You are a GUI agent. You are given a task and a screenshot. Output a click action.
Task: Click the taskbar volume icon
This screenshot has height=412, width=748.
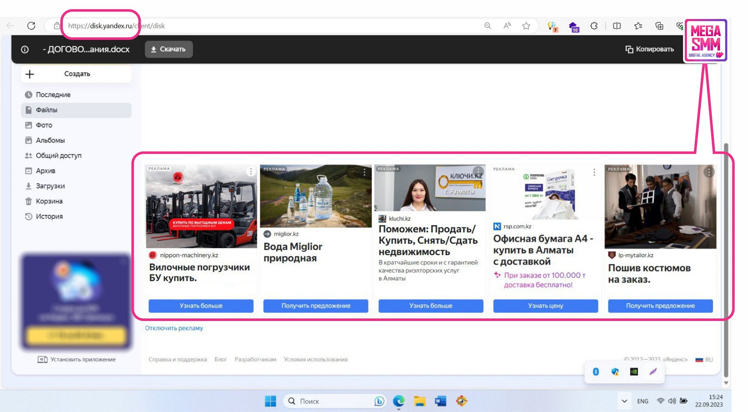672,401
